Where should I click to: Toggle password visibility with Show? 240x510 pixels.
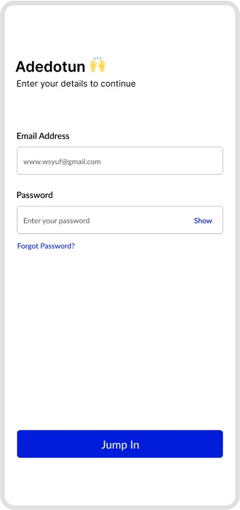click(x=203, y=221)
